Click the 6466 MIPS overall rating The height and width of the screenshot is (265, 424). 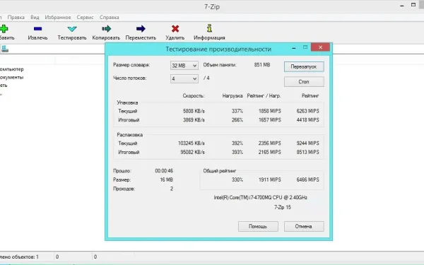tap(307, 179)
